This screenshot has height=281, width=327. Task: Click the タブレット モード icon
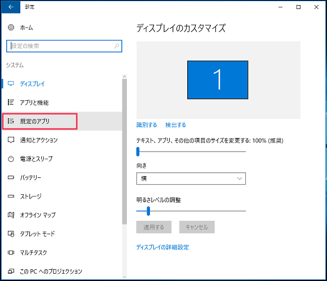point(11,234)
